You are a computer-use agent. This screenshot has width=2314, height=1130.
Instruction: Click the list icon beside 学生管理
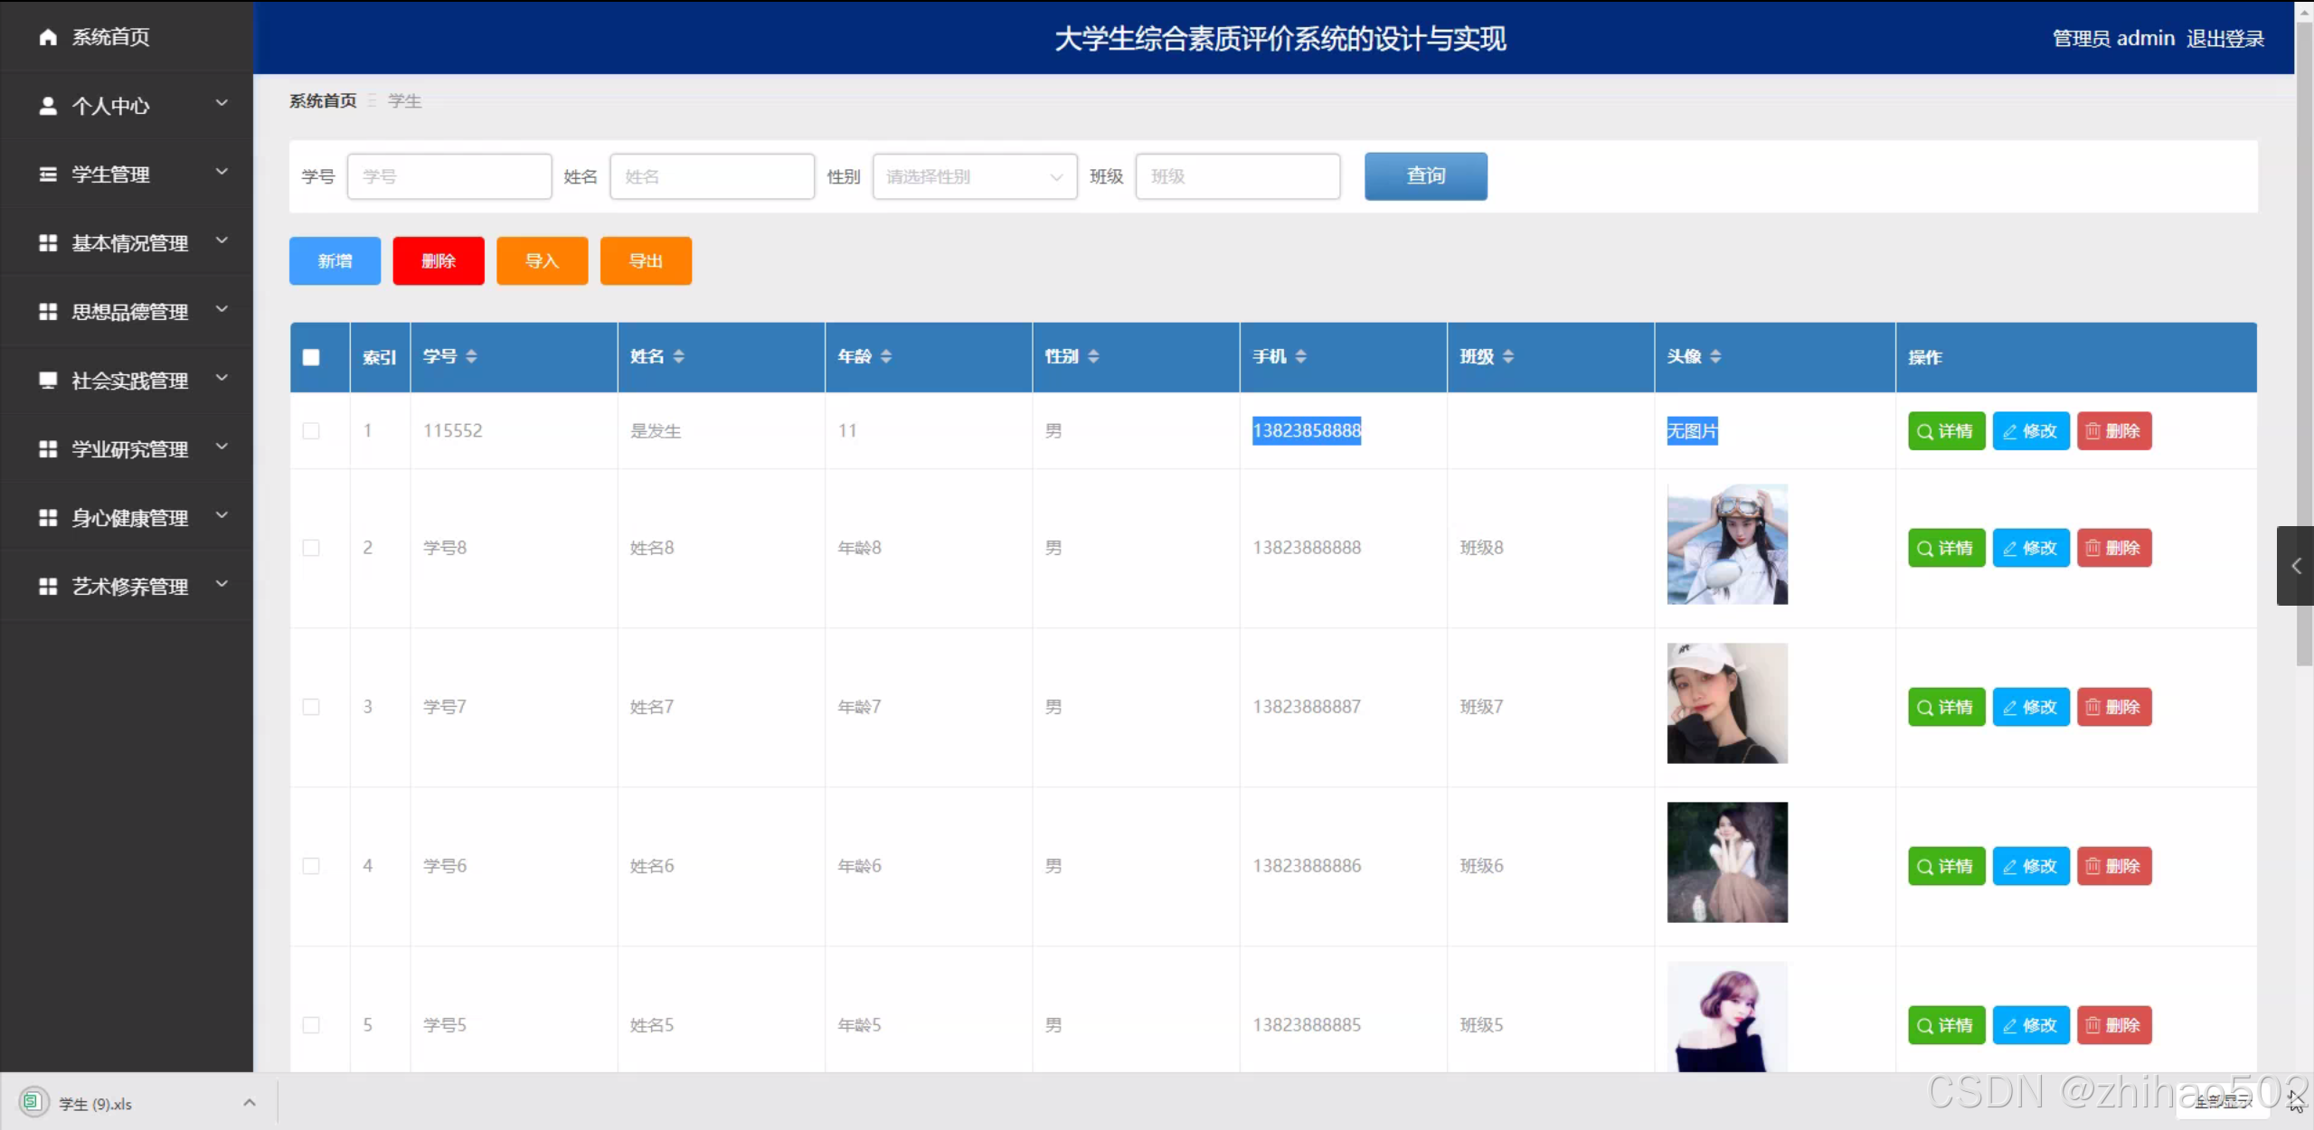point(48,174)
